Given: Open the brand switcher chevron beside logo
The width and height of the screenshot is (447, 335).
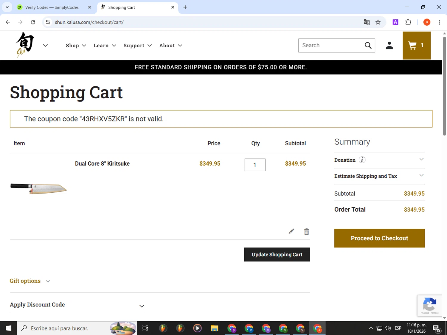Looking at the screenshot, I should point(45,46).
